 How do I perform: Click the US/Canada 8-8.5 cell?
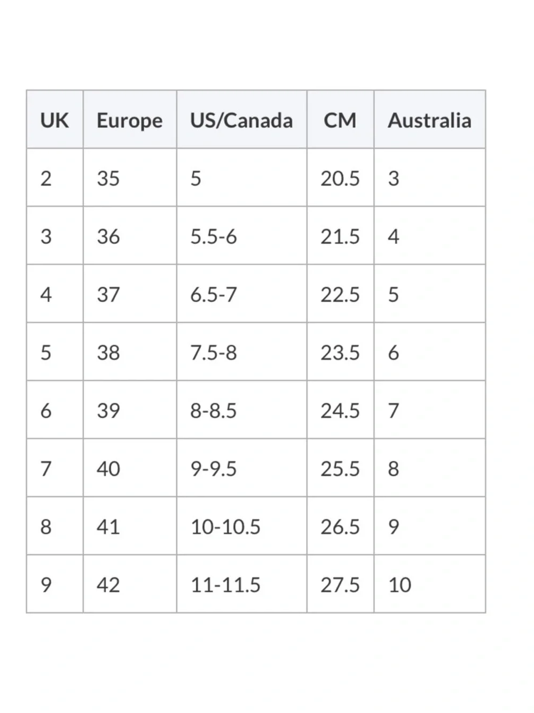tap(242, 410)
